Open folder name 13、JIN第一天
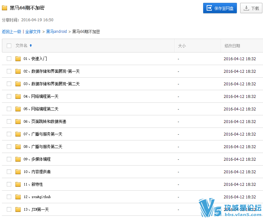This screenshot has height=219, width=263. click(x=36, y=209)
